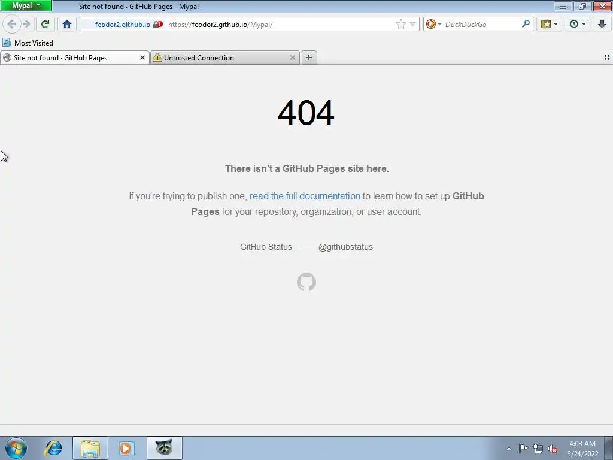
Task: Click the GitHub Octocat logo
Action: [306, 282]
